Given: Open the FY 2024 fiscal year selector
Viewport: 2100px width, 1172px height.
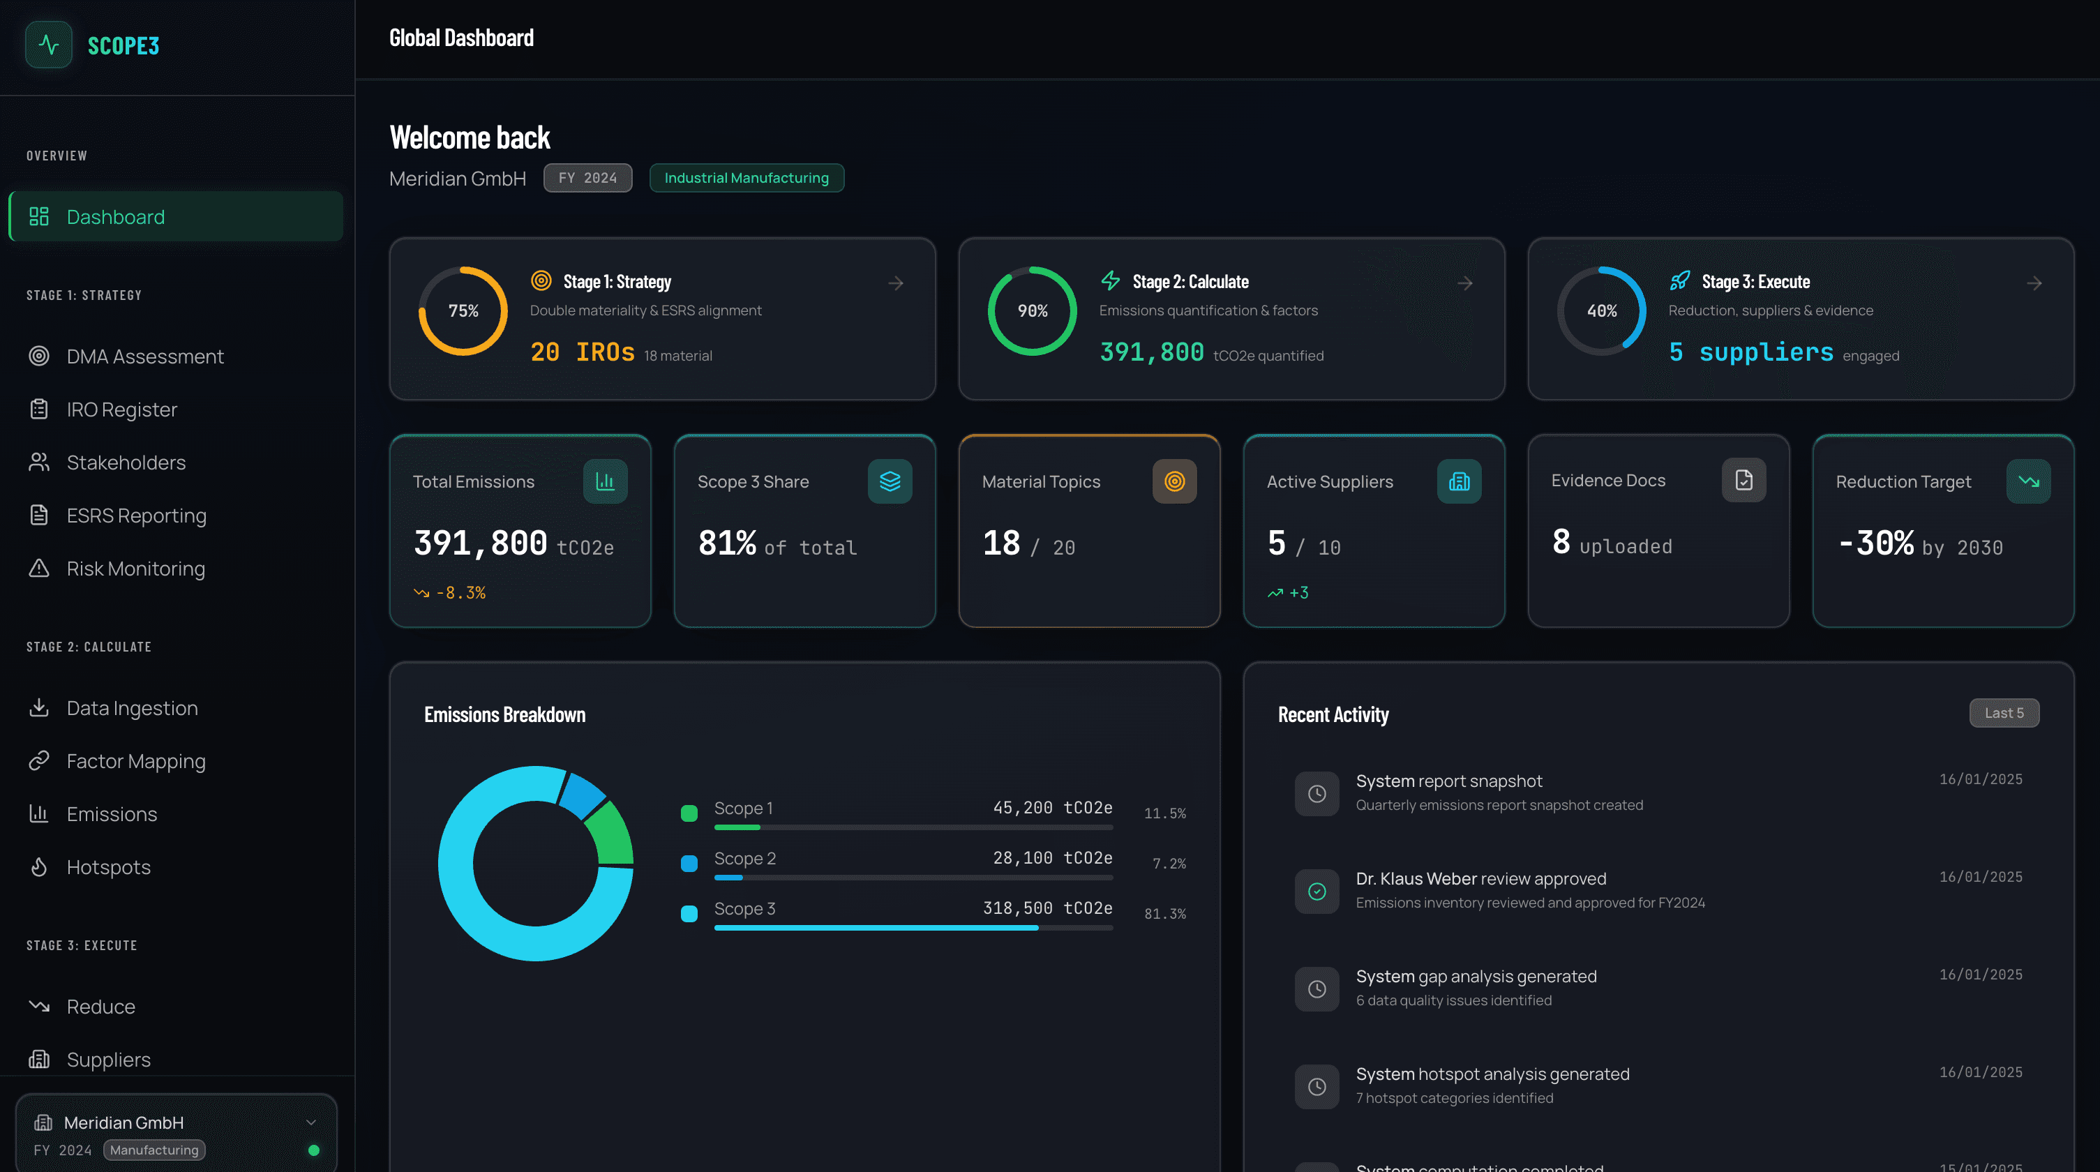Looking at the screenshot, I should 587,178.
